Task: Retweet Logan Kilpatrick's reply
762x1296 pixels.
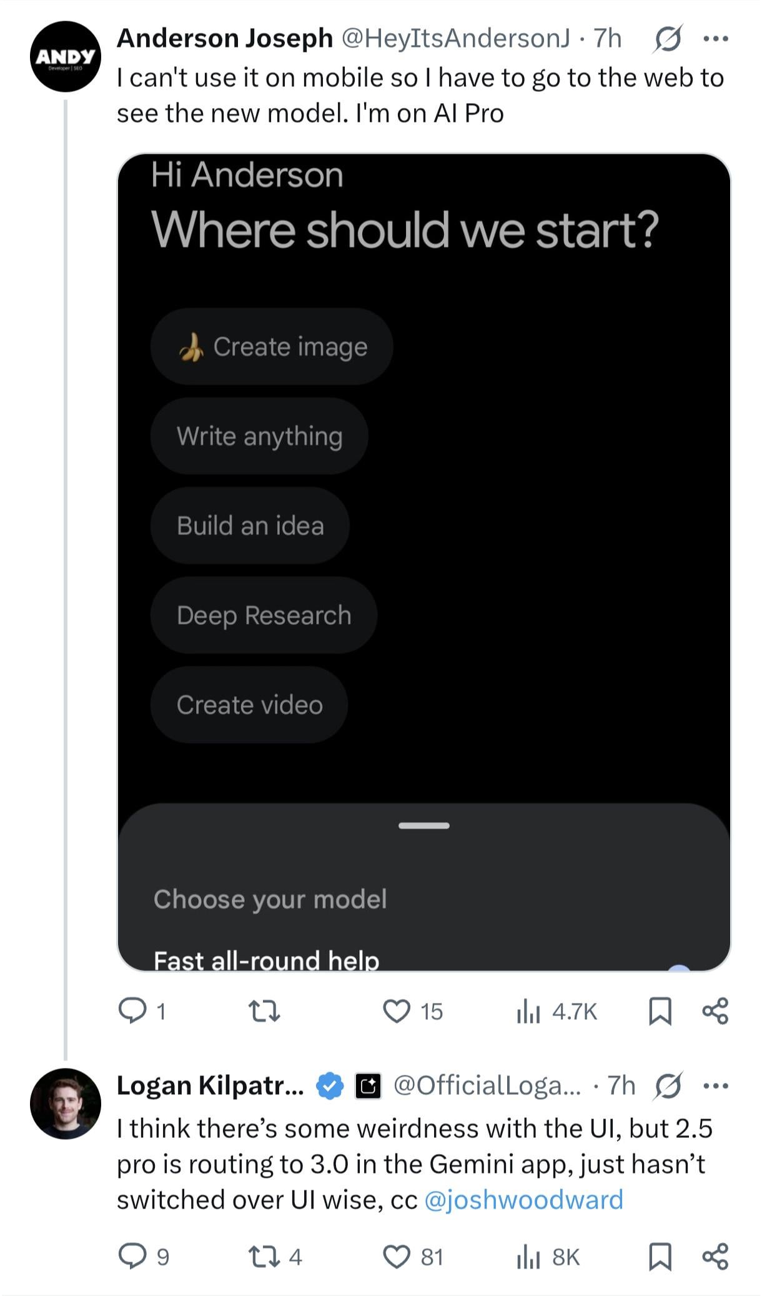Action: [264, 1256]
